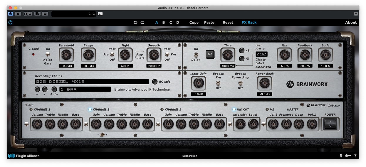This screenshot has width=366, height=167.
Task: Click the Copy button
Action: click(194, 22)
